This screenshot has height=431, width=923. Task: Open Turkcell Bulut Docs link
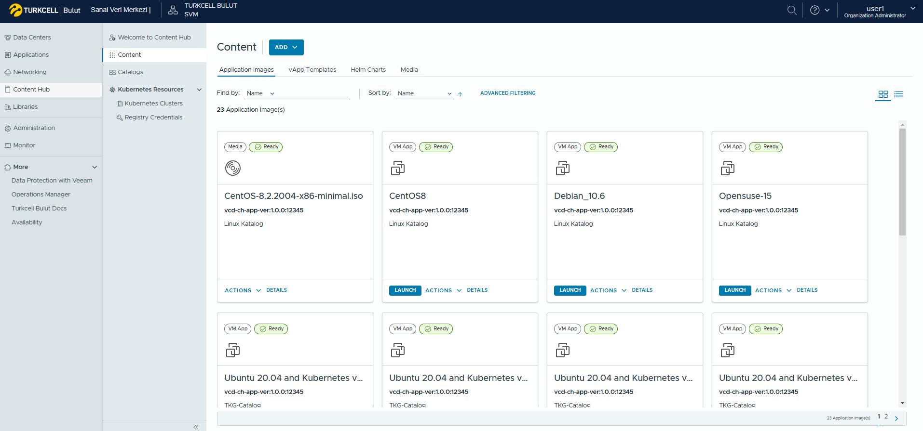tap(39, 209)
